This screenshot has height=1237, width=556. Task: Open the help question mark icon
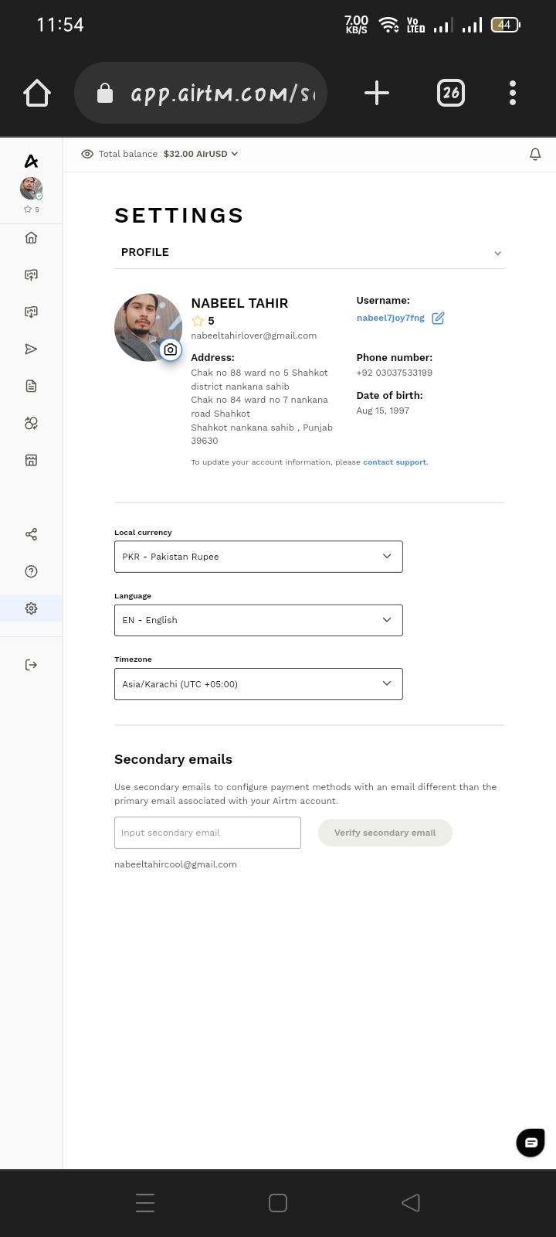pyautogui.click(x=31, y=571)
